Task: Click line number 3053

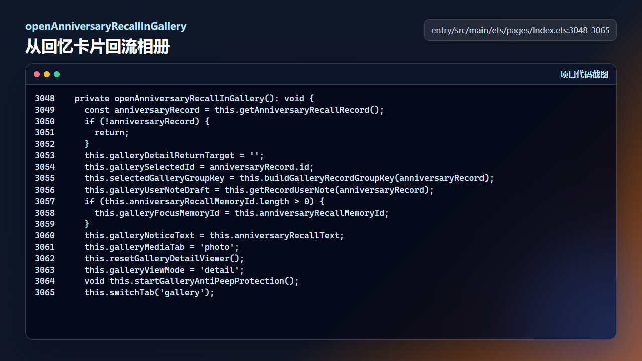Action: [x=45, y=156]
